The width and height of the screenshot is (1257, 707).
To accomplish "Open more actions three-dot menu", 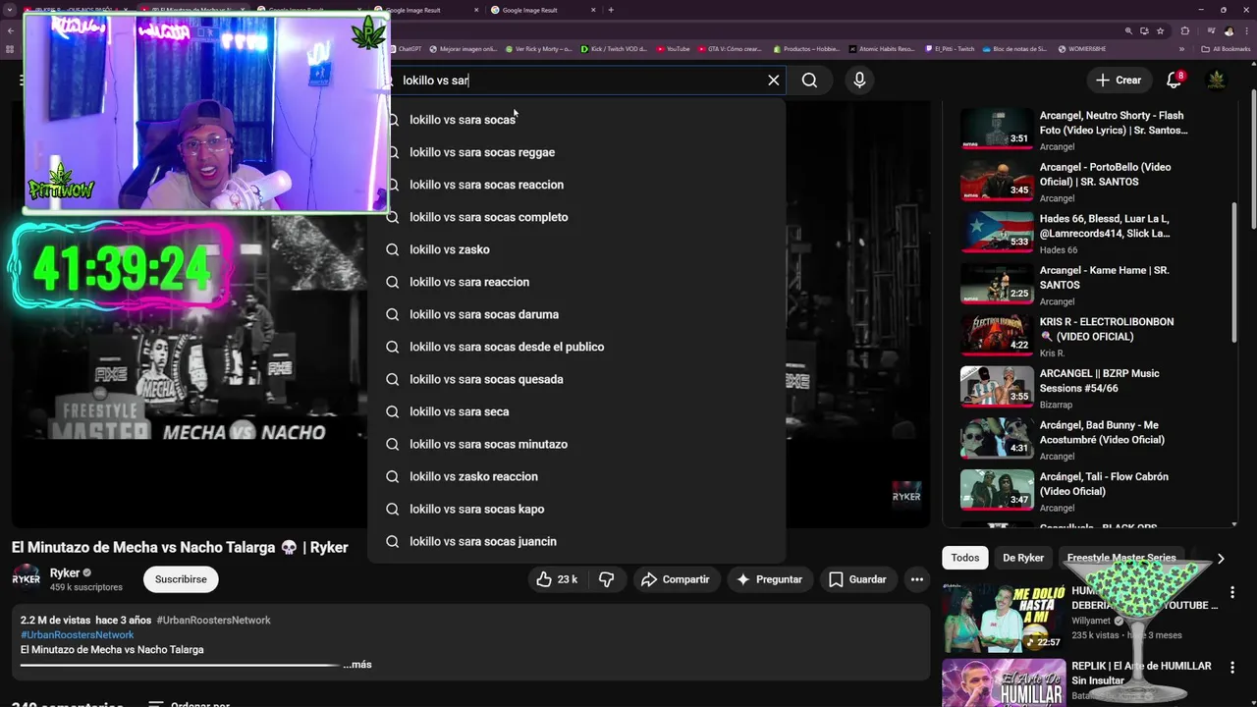I will coord(916,579).
